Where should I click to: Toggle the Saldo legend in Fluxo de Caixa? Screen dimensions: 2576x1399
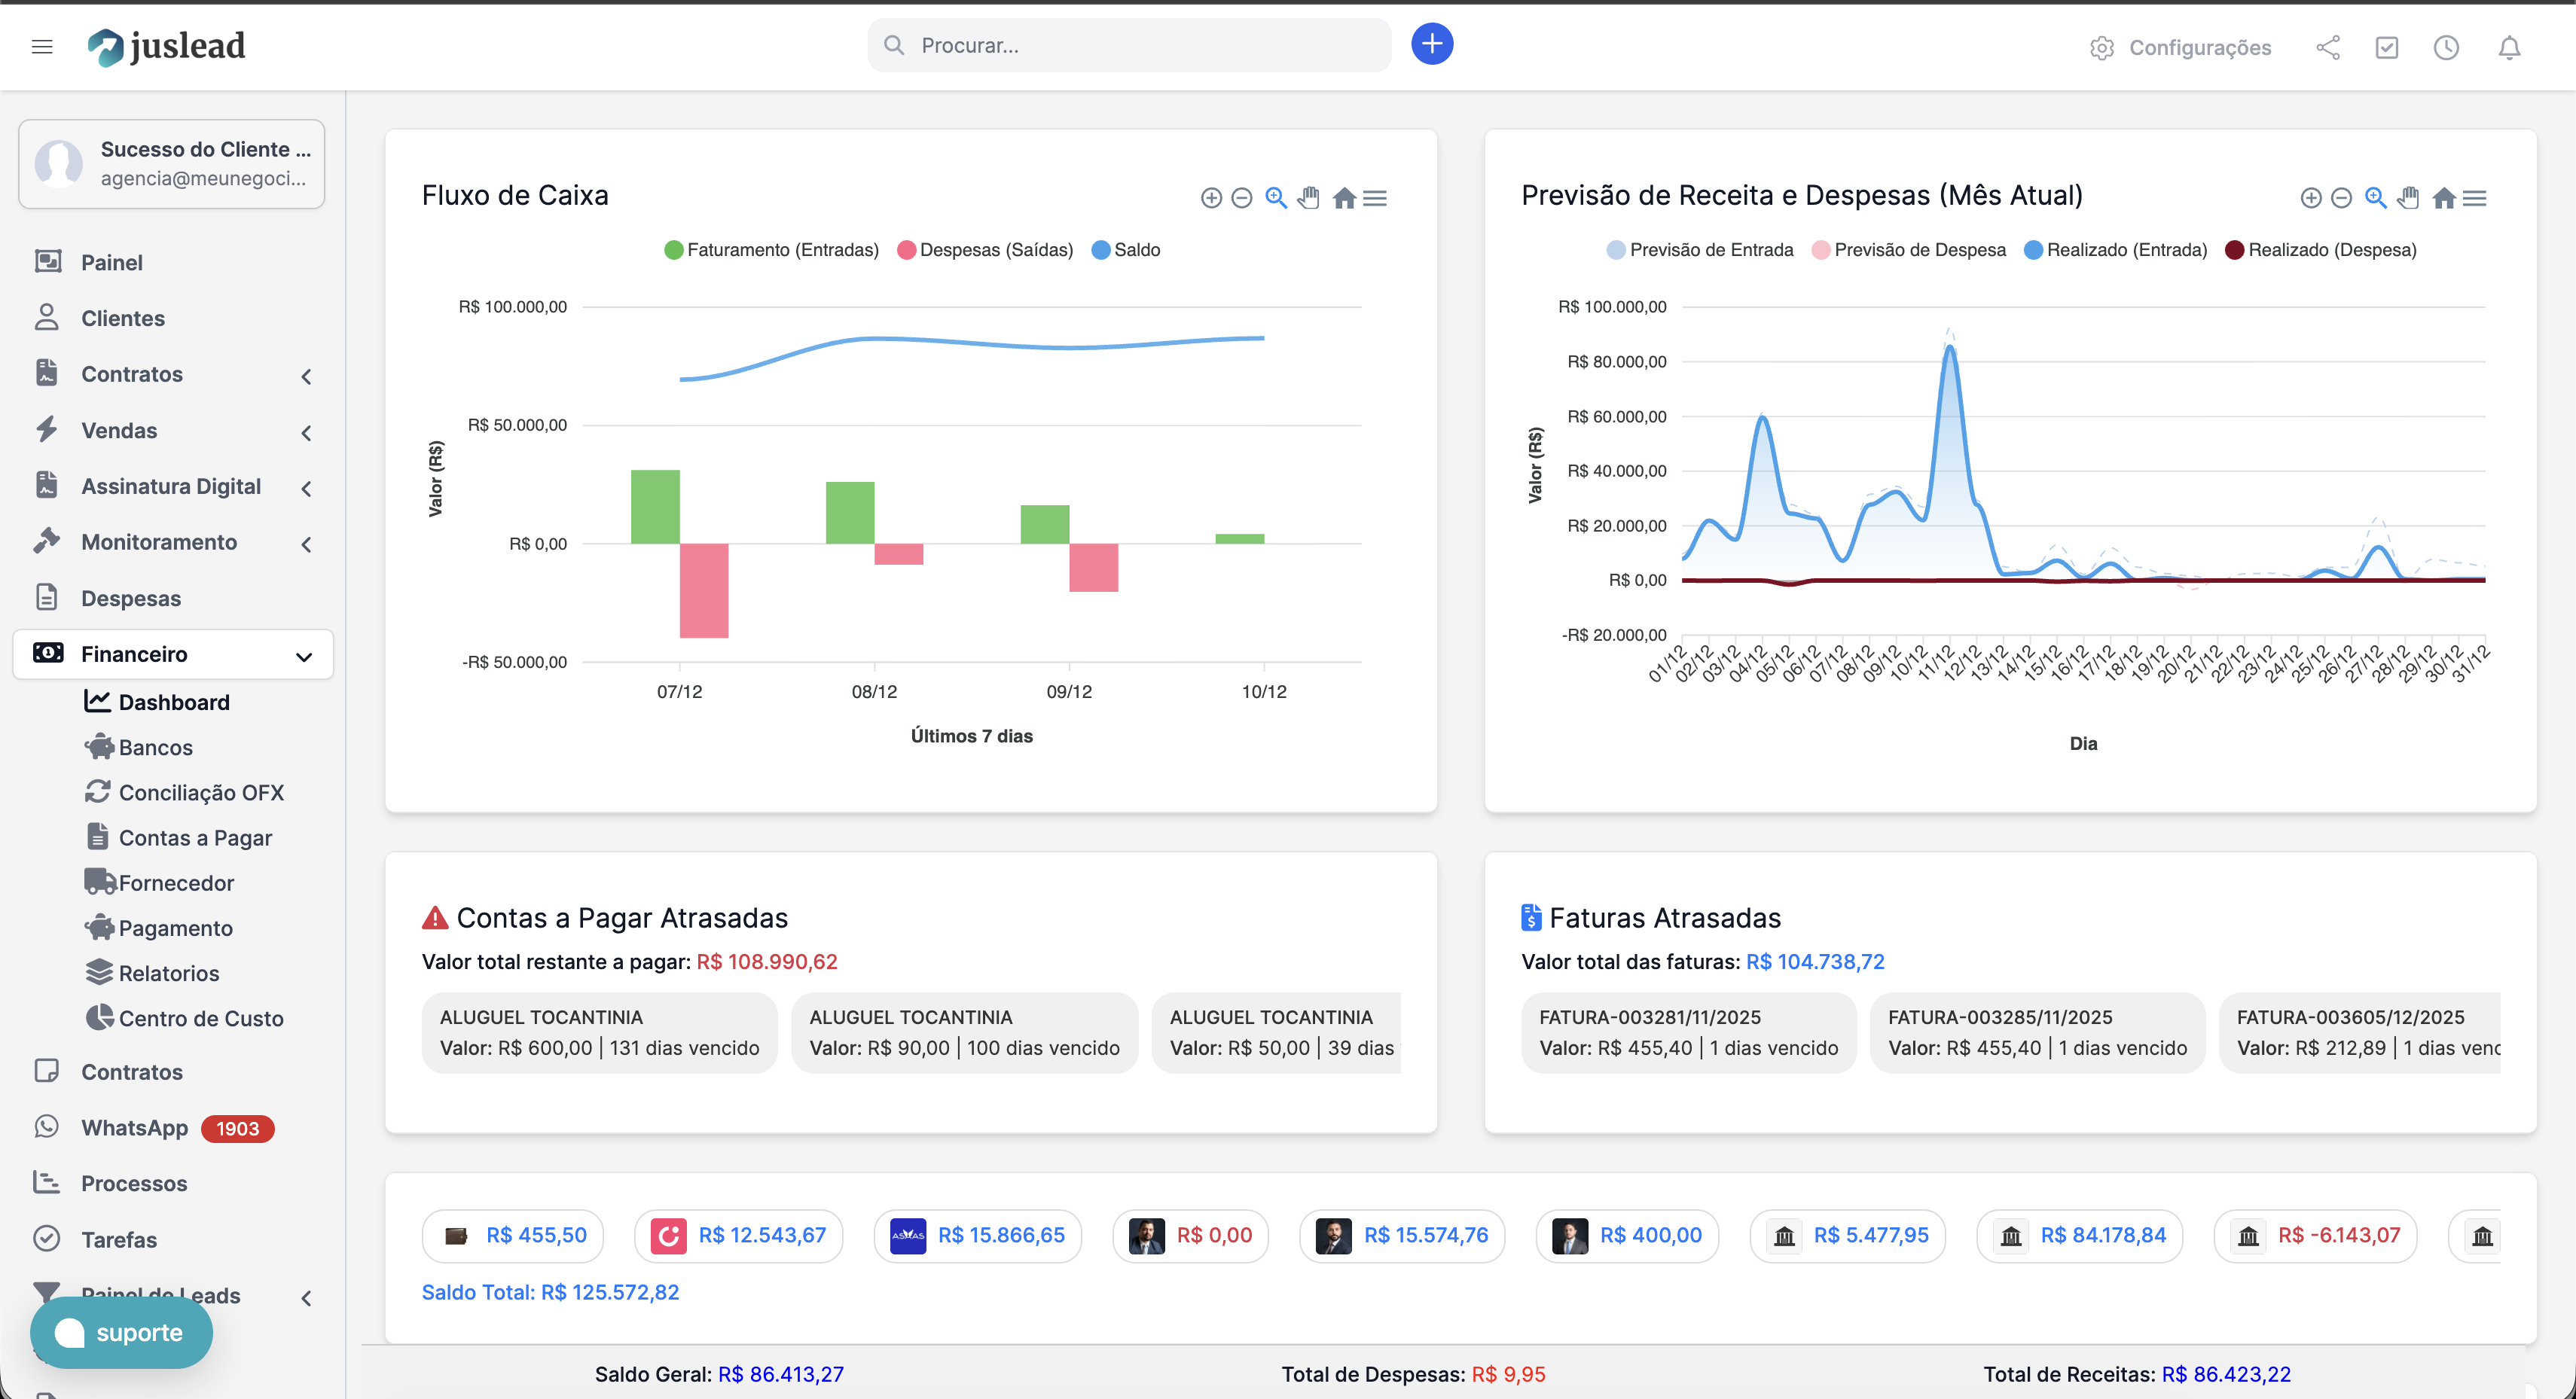click(x=1127, y=249)
